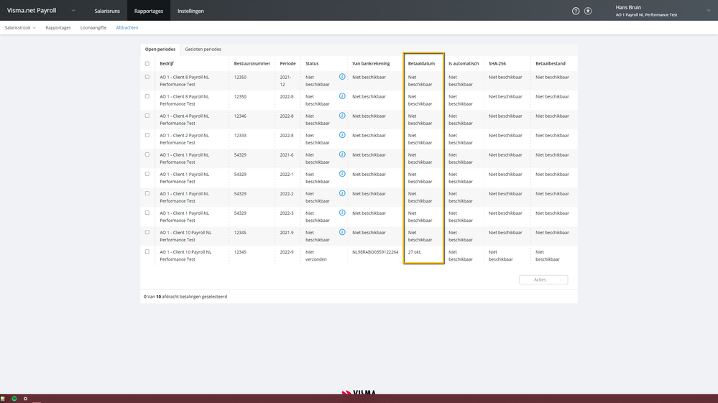Go to Rapportages in the sub navigation
Viewport: 718px width, 403px height.
[x=58, y=27]
